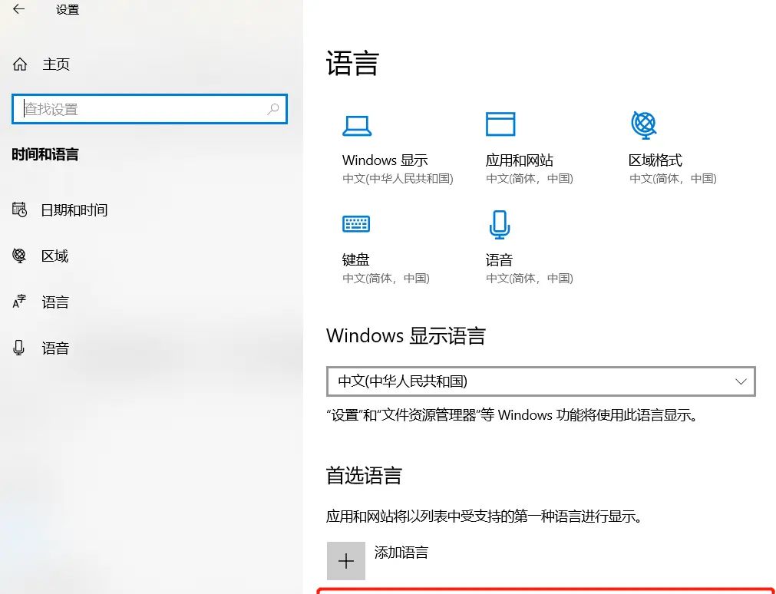Click the 日期和时间 sidebar icon
The height and width of the screenshot is (594, 776).
pyautogui.click(x=19, y=210)
